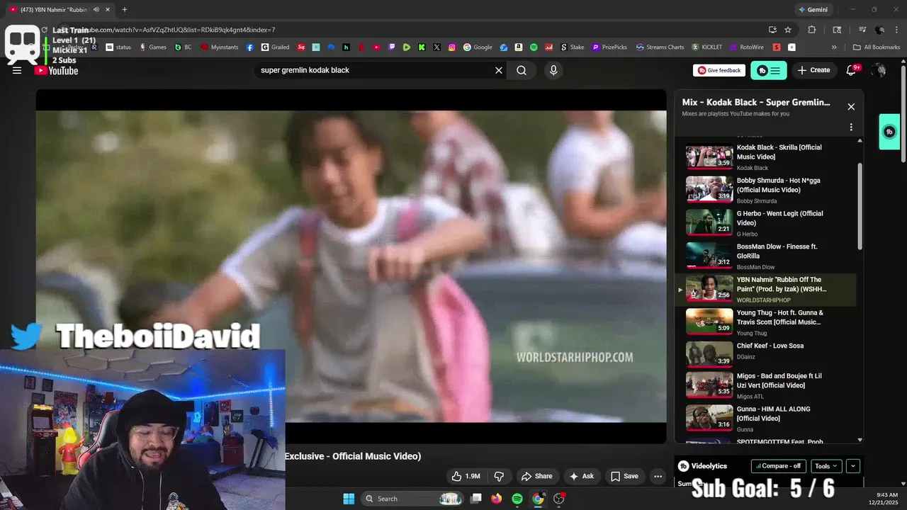
Task: Click the install/cast icon in address bar
Action: (772, 30)
